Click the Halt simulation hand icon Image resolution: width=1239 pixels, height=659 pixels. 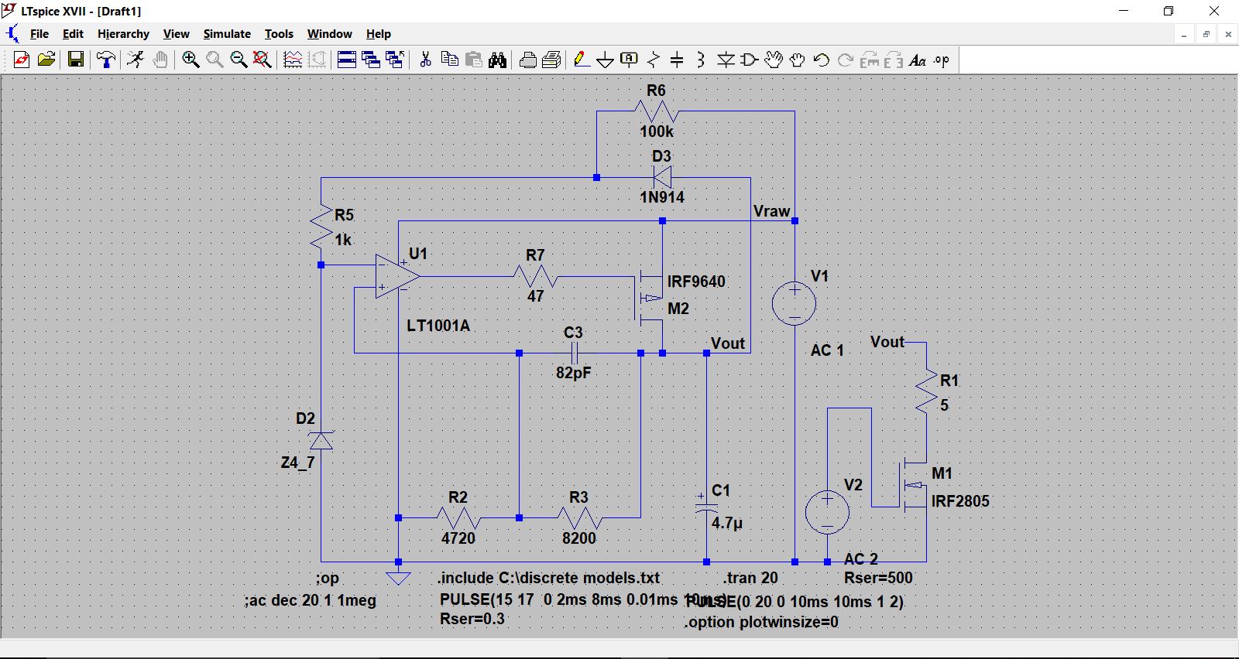[x=160, y=60]
